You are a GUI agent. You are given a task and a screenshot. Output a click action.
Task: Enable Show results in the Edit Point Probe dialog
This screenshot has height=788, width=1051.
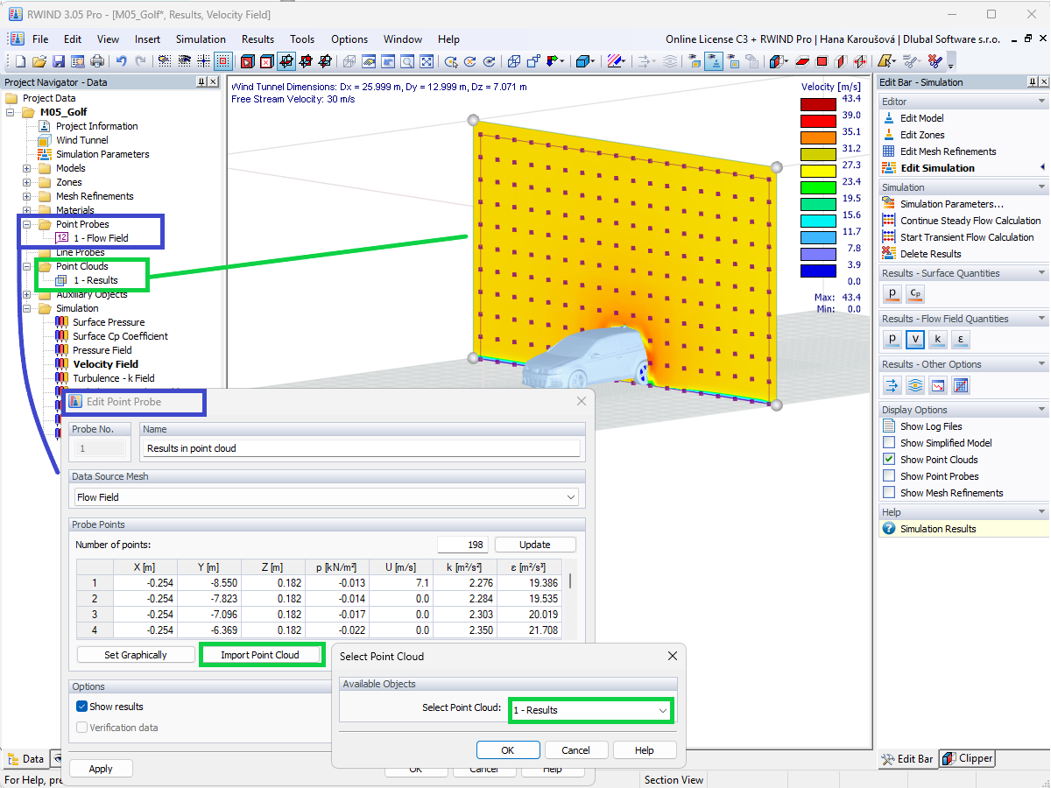81,706
